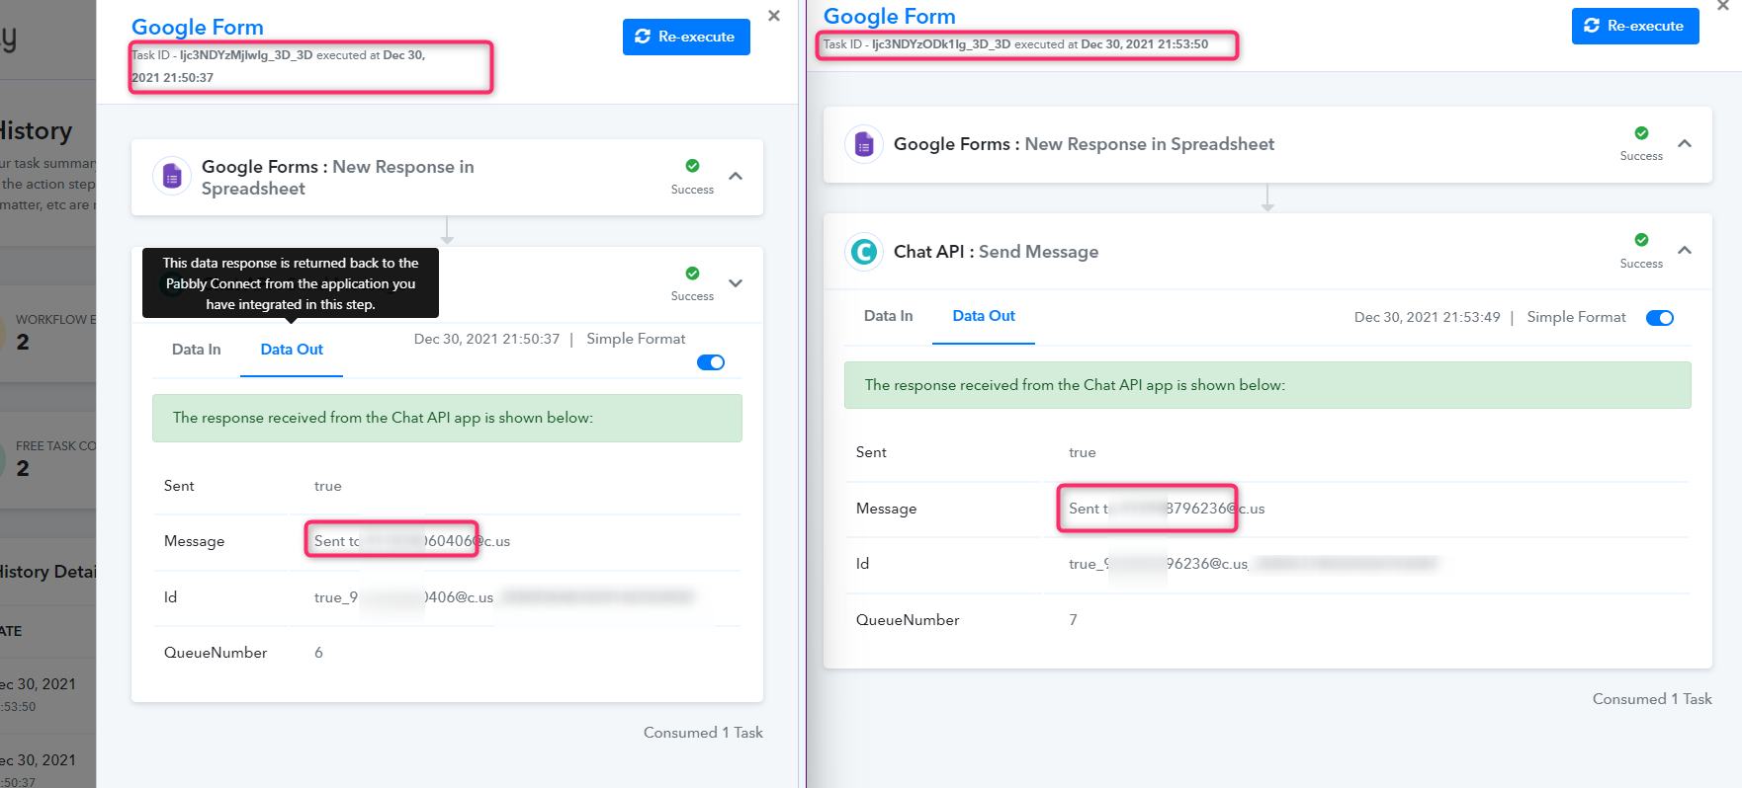Click QueueNumber value 7

(1073, 620)
